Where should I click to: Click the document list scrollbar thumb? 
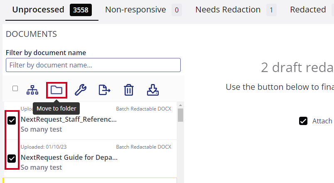coord(180,115)
